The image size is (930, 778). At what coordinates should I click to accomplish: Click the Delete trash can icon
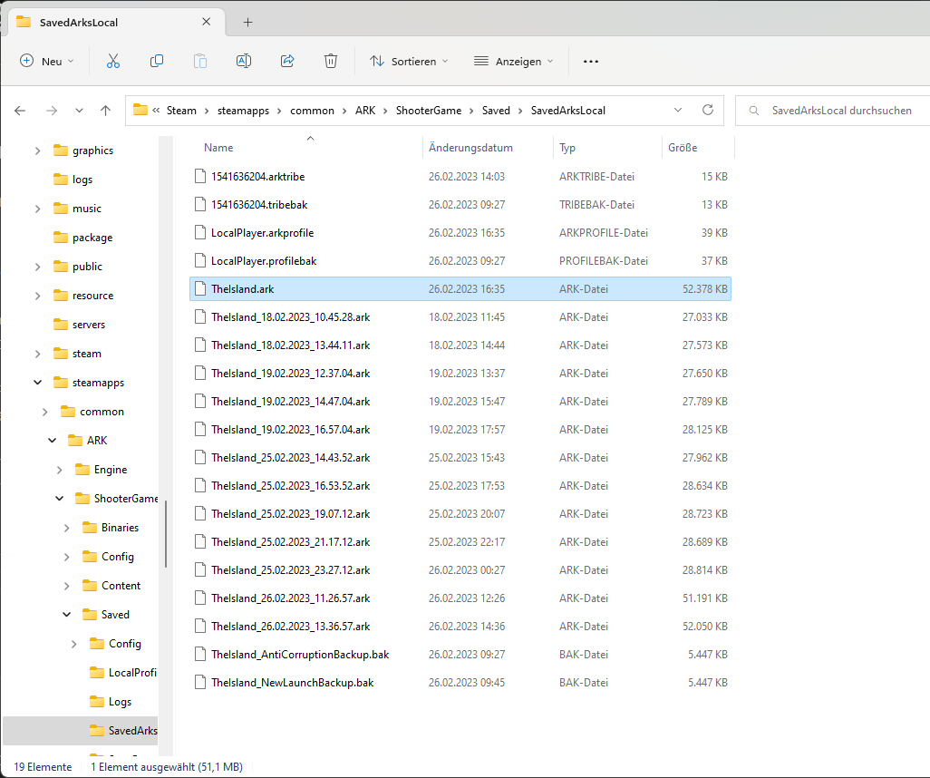click(x=331, y=61)
